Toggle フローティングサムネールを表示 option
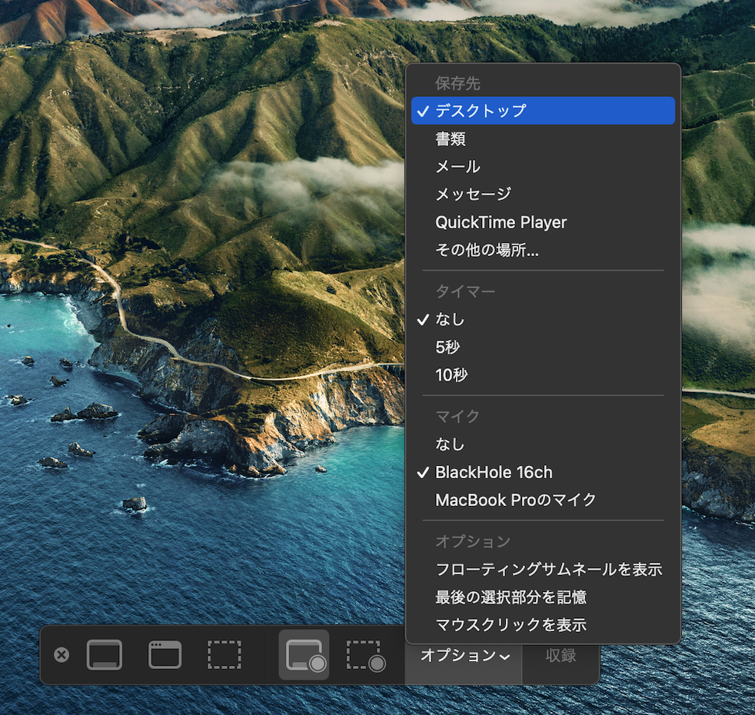The height and width of the screenshot is (715, 755). pos(548,570)
